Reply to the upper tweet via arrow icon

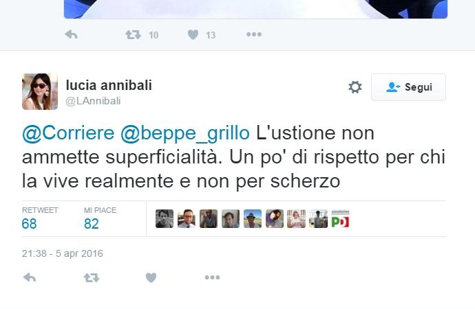[x=72, y=35]
